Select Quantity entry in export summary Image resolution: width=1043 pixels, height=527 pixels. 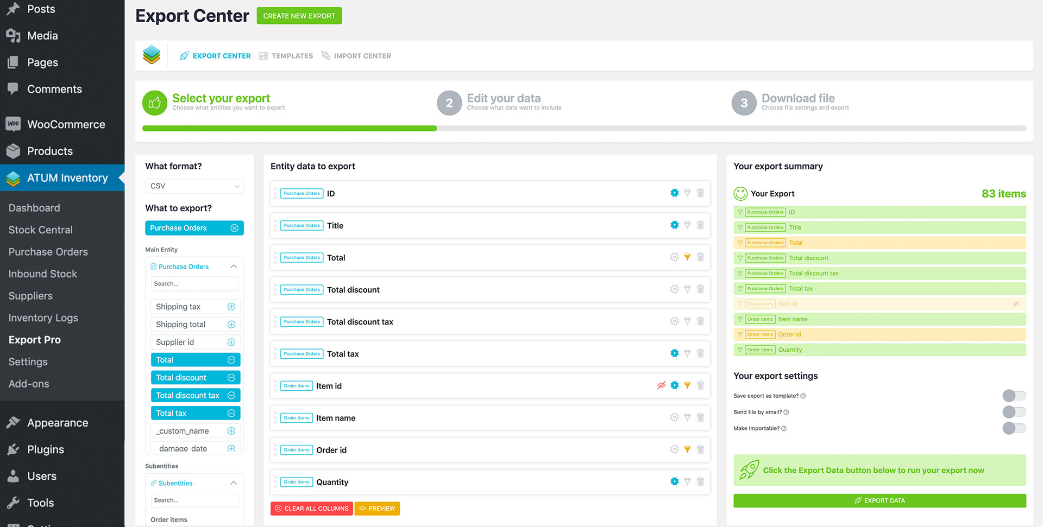(879, 350)
